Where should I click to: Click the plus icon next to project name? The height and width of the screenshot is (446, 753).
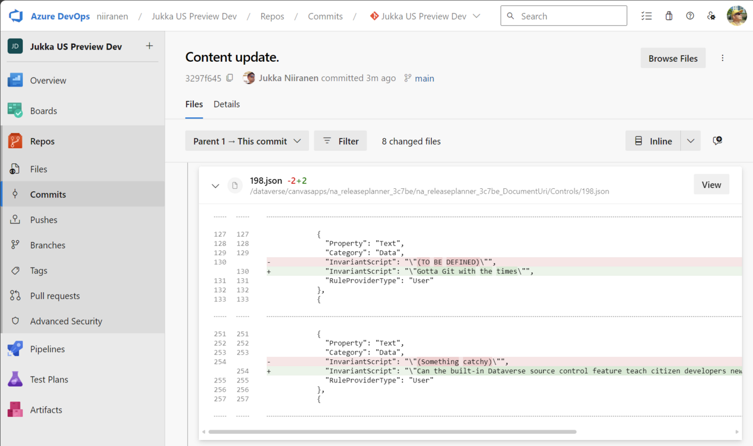click(x=150, y=45)
